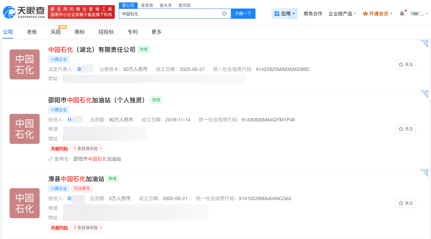Click the notification bell icon
431x239 pixels.
coord(402,13)
